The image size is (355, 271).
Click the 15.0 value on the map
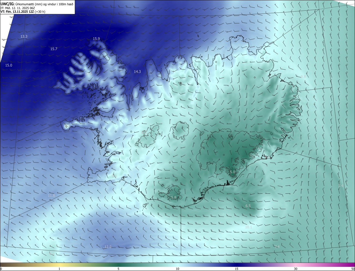[x=9, y=65]
